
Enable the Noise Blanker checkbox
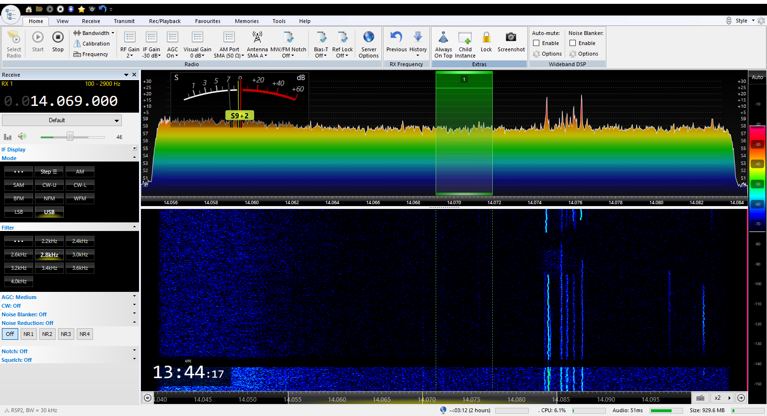(x=573, y=43)
